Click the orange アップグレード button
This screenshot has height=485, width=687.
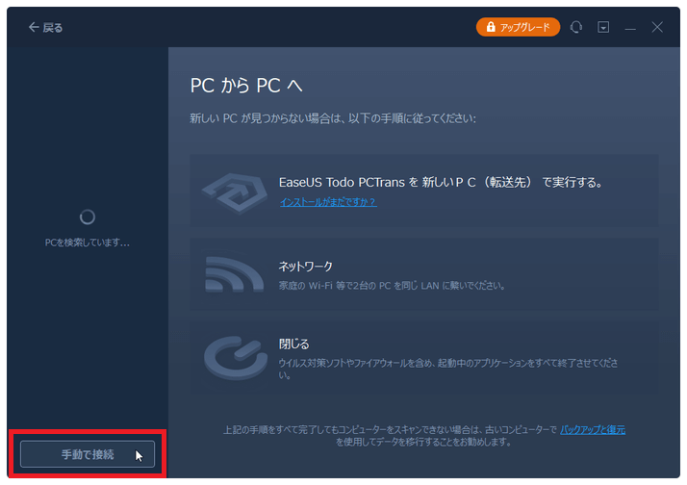click(518, 27)
